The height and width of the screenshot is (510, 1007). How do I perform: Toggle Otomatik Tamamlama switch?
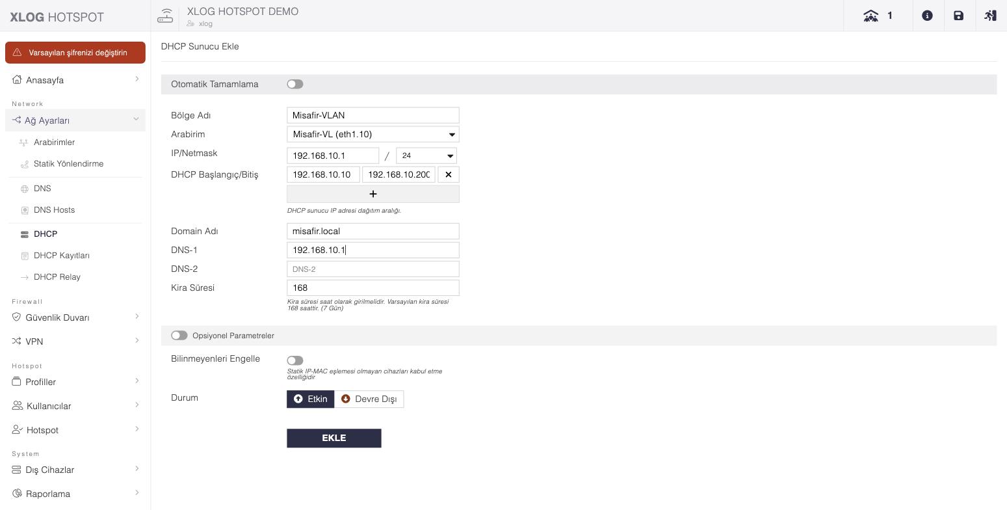click(x=295, y=84)
